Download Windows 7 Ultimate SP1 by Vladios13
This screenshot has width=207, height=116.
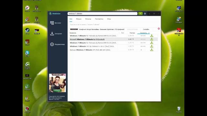point(152,46)
